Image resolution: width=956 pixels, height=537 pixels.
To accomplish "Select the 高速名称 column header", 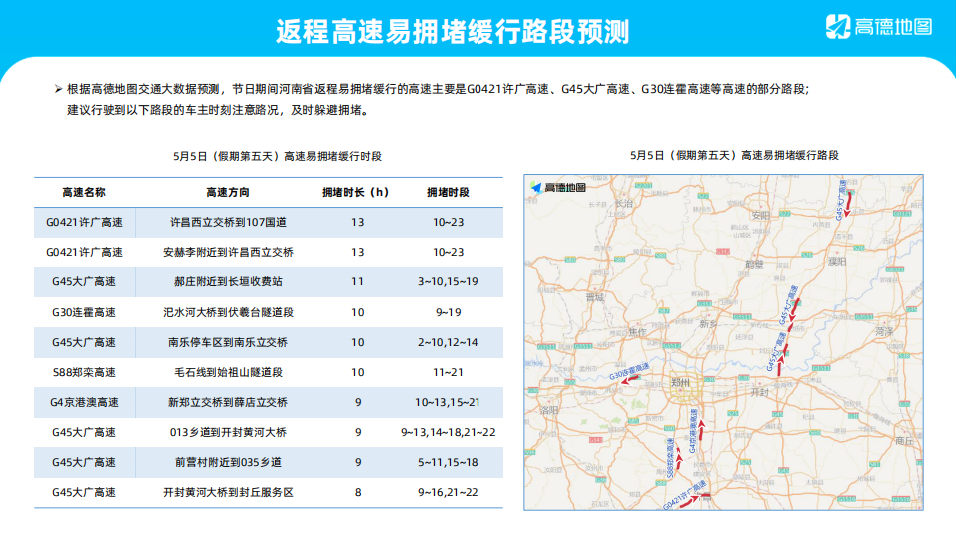I will pos(84,192).
